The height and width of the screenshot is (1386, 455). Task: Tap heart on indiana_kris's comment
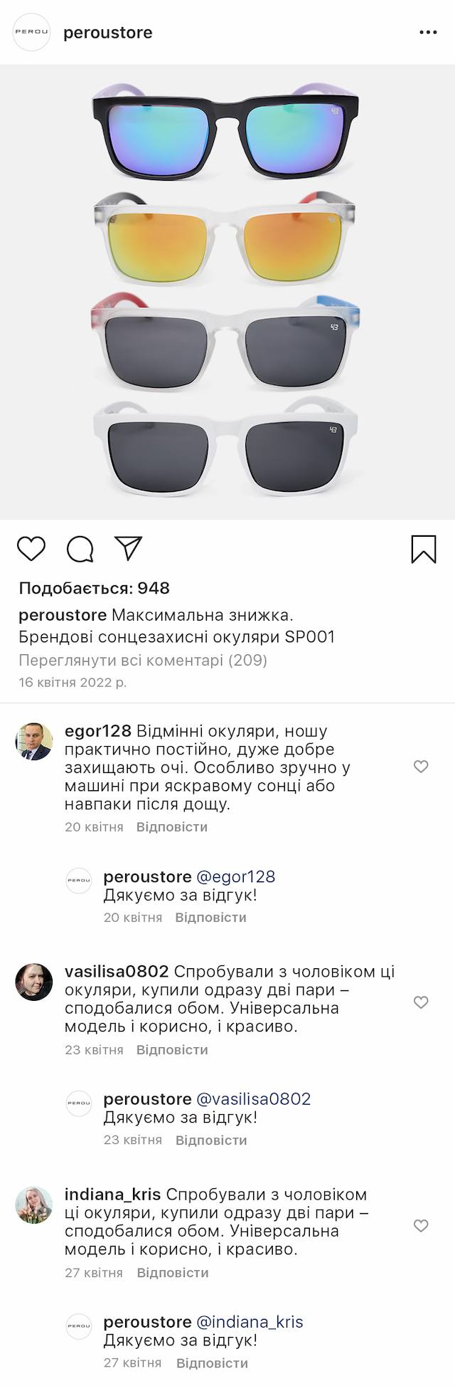[421, 1225]
